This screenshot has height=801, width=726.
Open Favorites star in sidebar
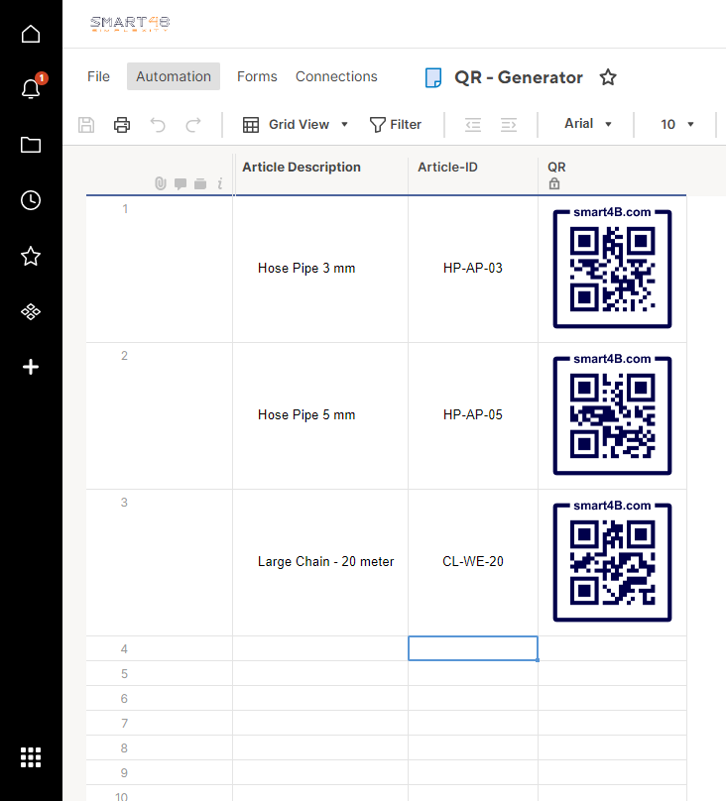[31, 257]
